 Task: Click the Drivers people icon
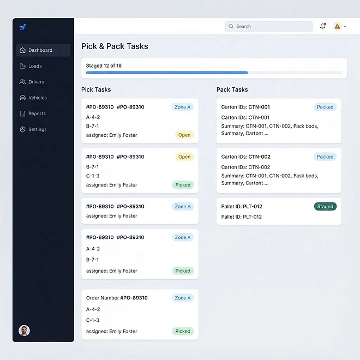[22, 82]
